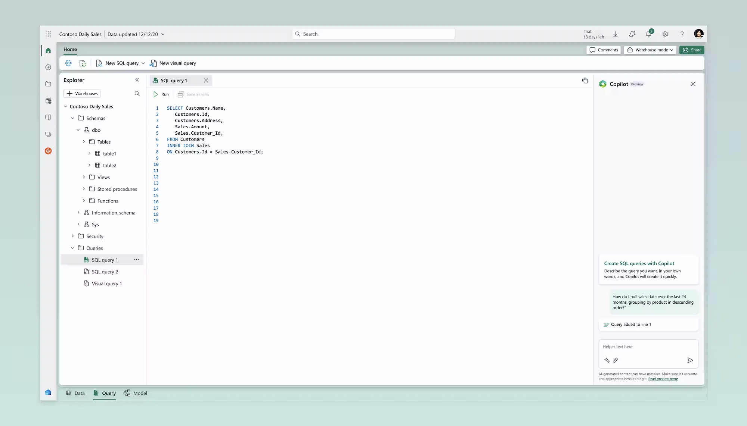
Task: Click the muted bell icon beside the download arrow
Action: coord(632,34)
